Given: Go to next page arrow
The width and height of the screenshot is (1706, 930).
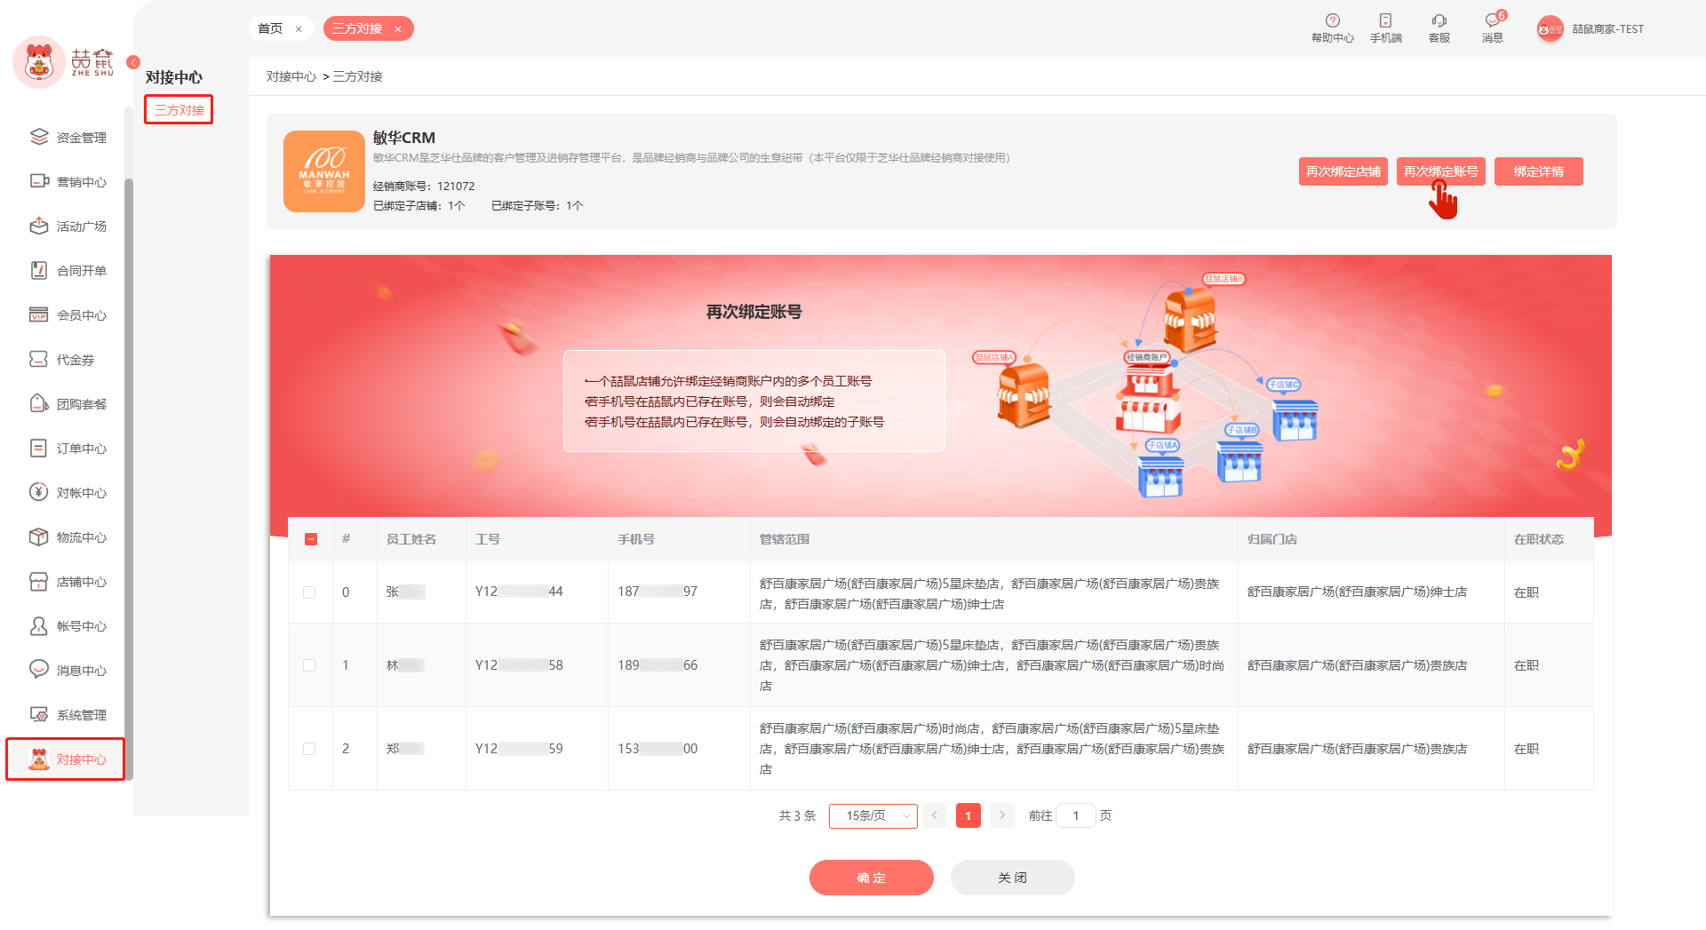Looking at the screenshot, I should [1001, 815].
